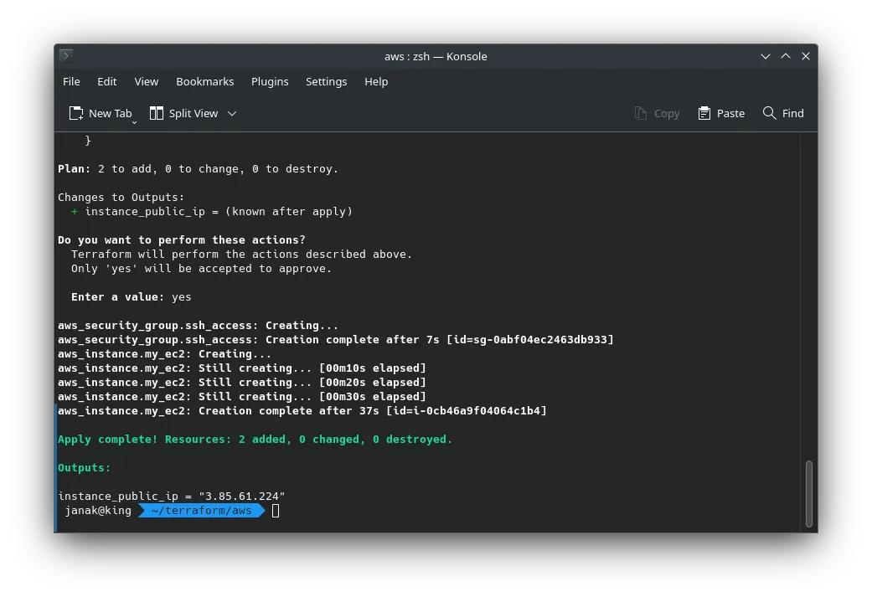Image resolution: width=872 pixels, height=597 pixels.
Task: Click the Find magnifier icon
Action: point(769,113)
